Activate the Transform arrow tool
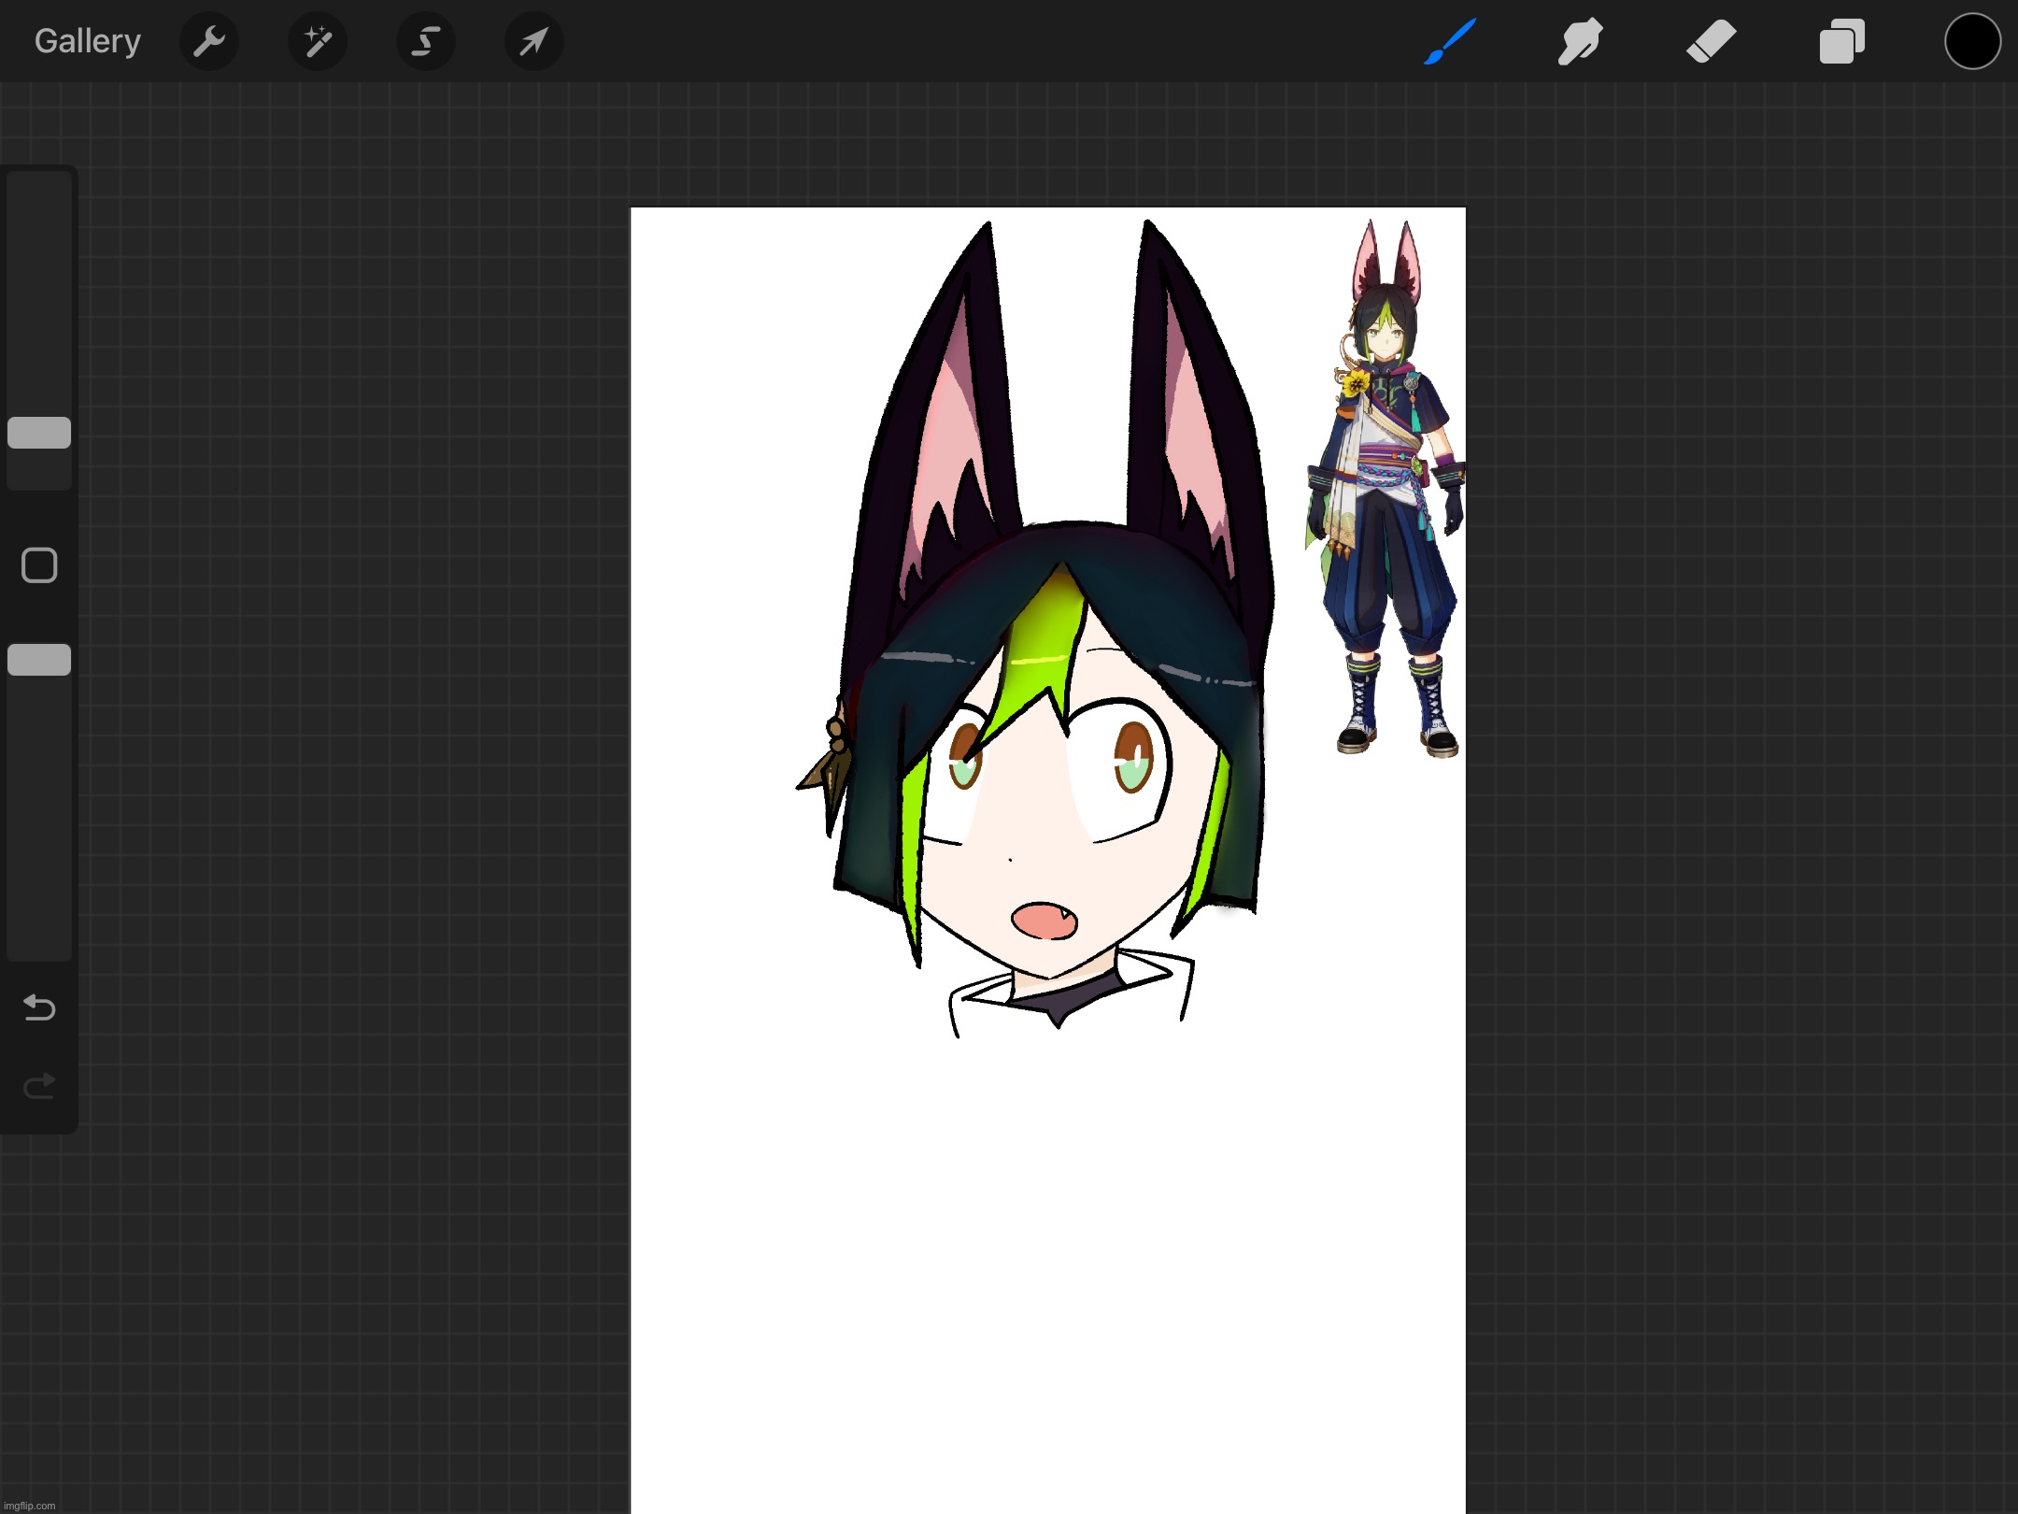The width and height of the screenshot is (2018, 1514). tap(533, 42)
